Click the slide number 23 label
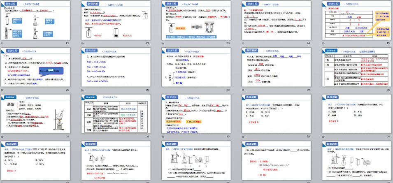The image size is (393, 183). pyautogui.click(x=227, y=44)
